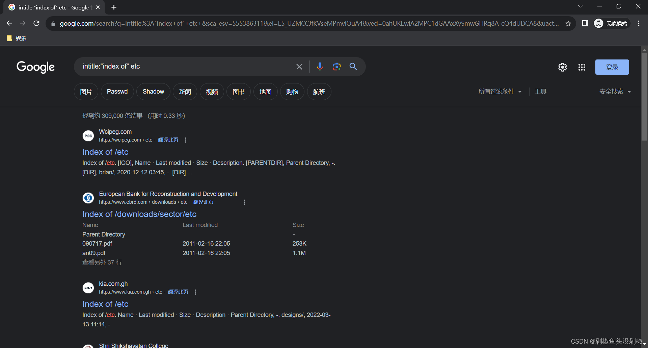The height and width of the screenshot is (348, 648).
Task: Select the Shadow filter chip
Action: (x=153, y=92)
